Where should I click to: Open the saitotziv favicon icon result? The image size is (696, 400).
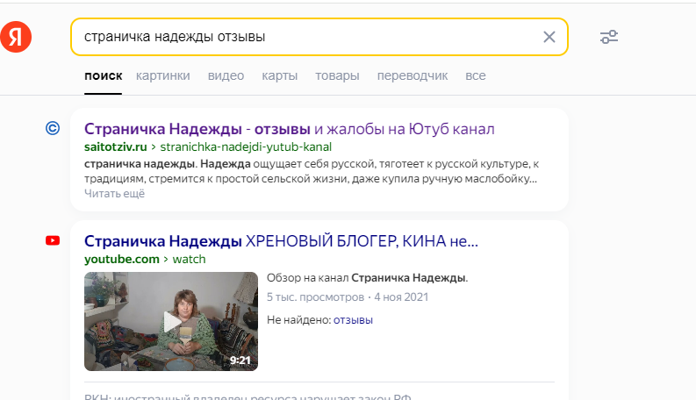(53, 129)
